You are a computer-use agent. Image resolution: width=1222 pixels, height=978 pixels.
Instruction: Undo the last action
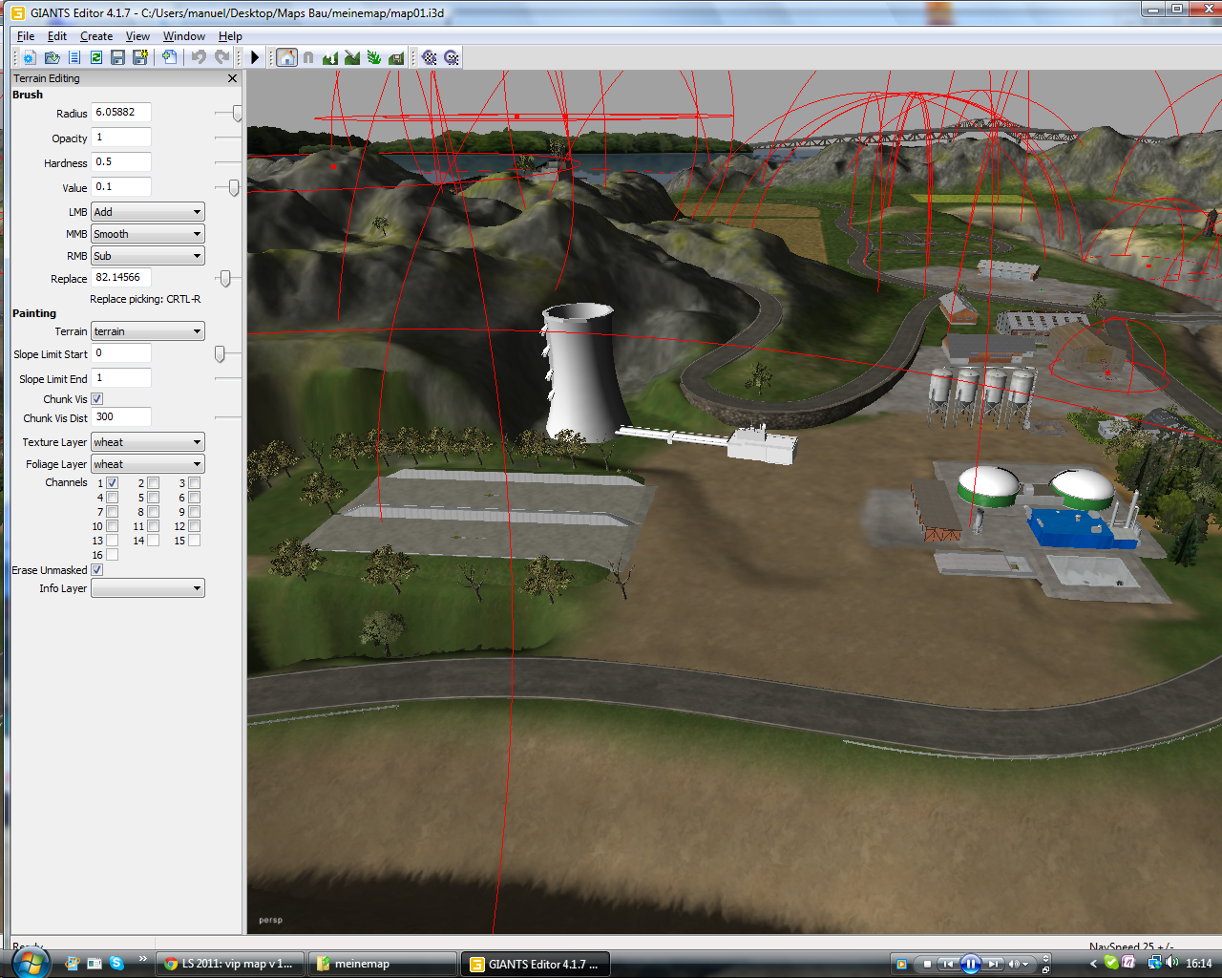(x=199, y=58)
